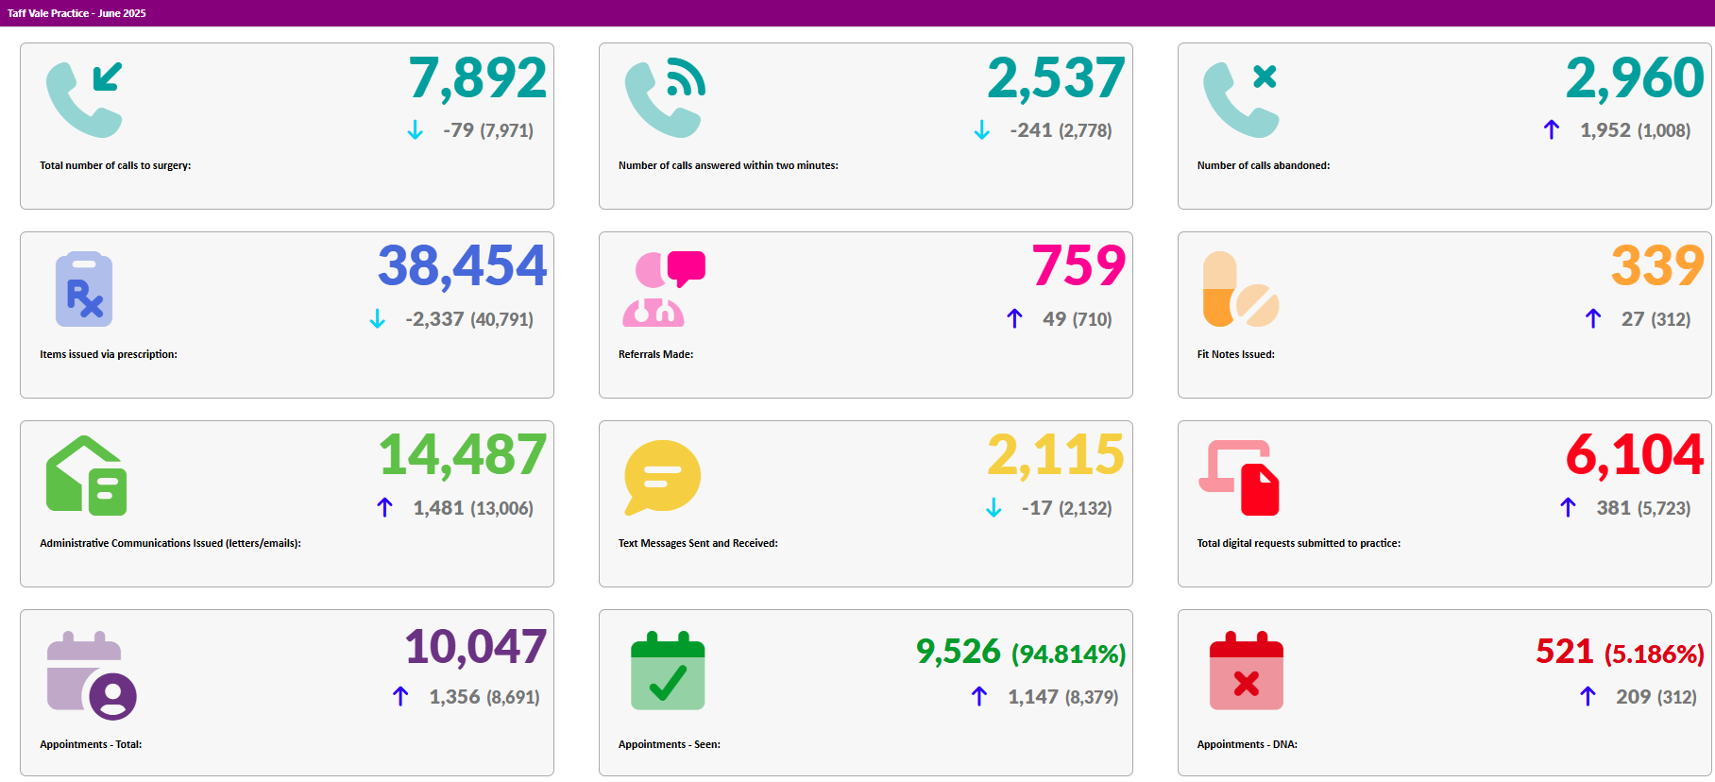1715x782 pixels.
Task: Click the 'Number of calls abandoned' label
Action: click(1263, 165)
